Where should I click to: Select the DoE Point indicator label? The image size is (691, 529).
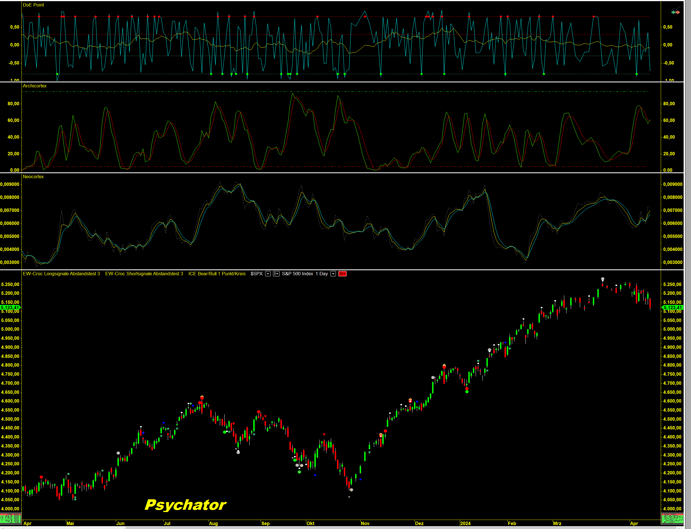[33, 5]
